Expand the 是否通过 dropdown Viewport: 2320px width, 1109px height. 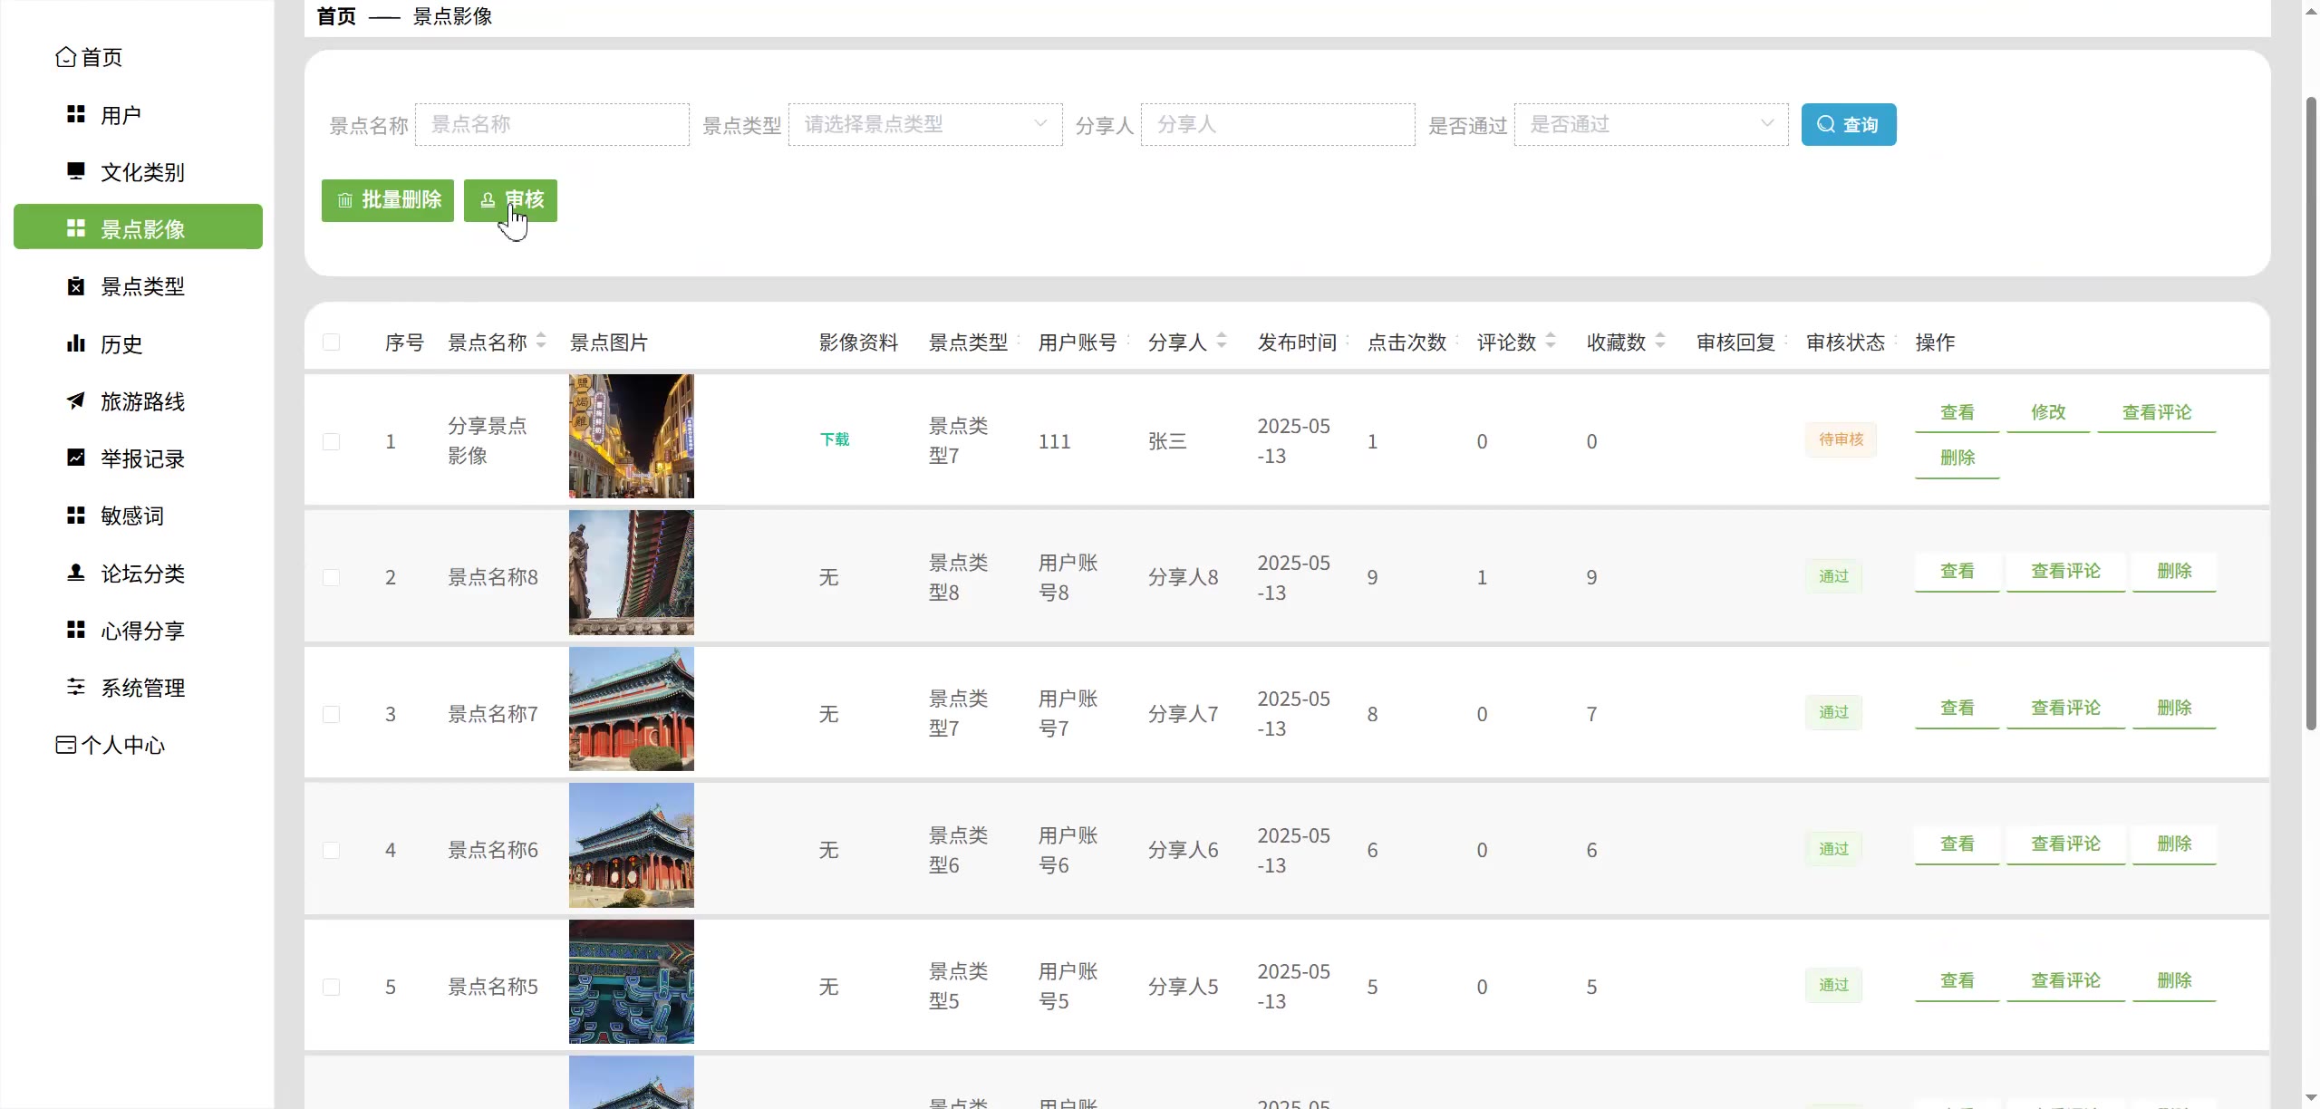(1650, 124)
